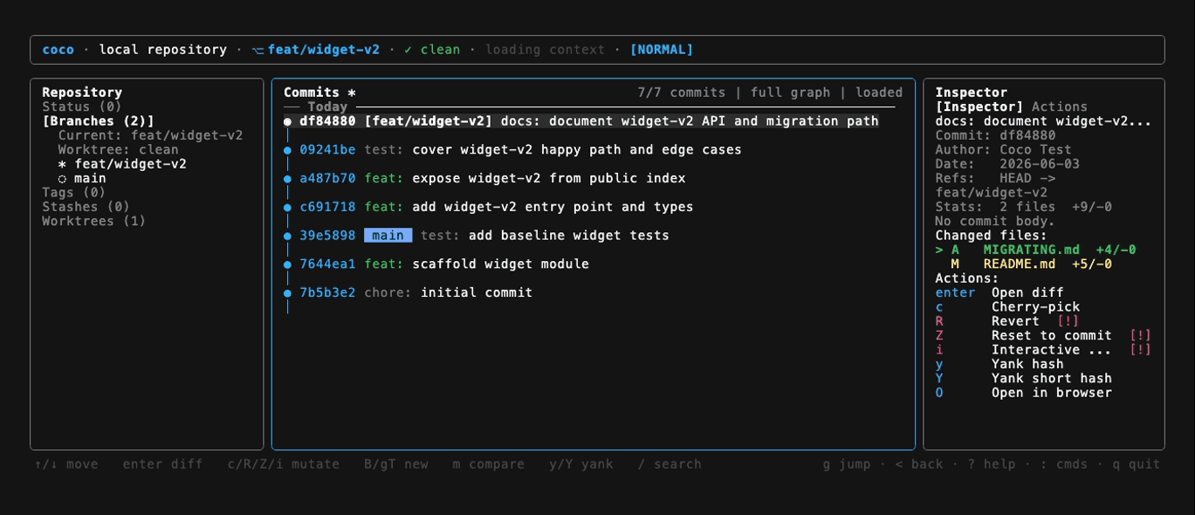Click the warning [!] icon beside Revert
Image resolution: width=1195 pixels, height=515 pixels.
(1068, 321)
